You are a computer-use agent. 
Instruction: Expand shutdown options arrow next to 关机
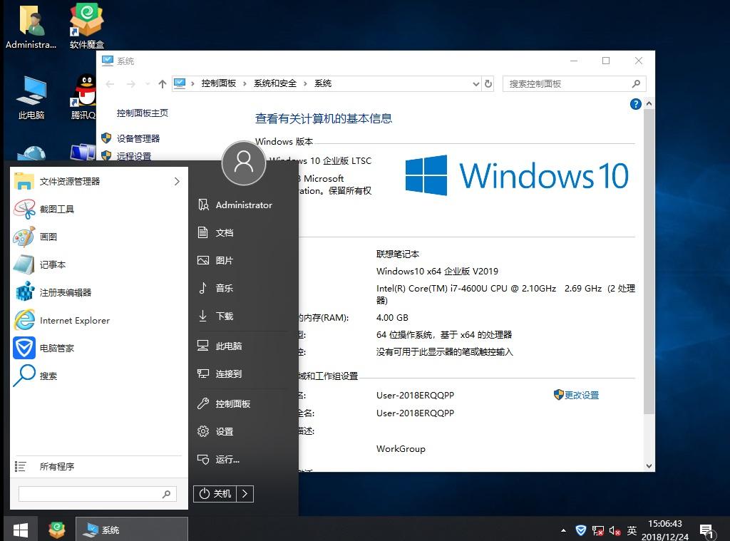click(x=245, y=493)
